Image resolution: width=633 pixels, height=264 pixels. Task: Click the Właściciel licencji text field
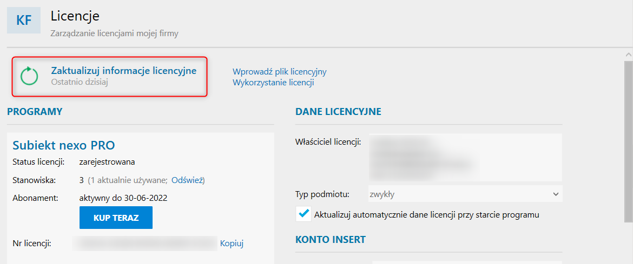pyautogui.click(x=465, y=157)
